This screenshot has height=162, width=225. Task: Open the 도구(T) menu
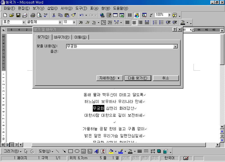81,8
